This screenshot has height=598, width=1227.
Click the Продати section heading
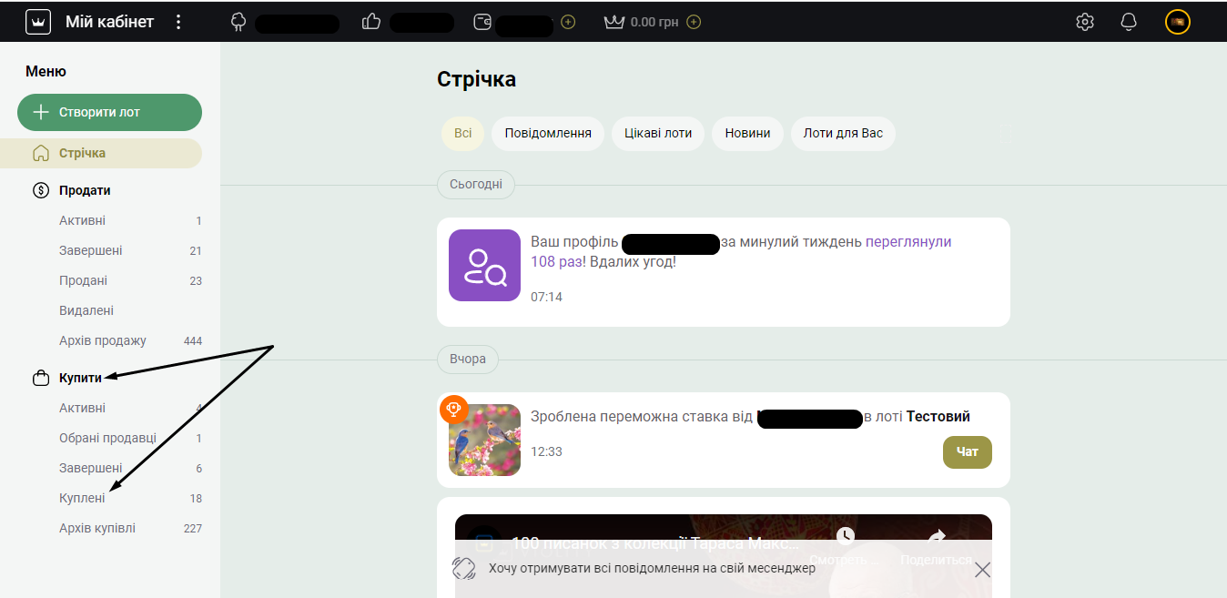pos(85,190)
